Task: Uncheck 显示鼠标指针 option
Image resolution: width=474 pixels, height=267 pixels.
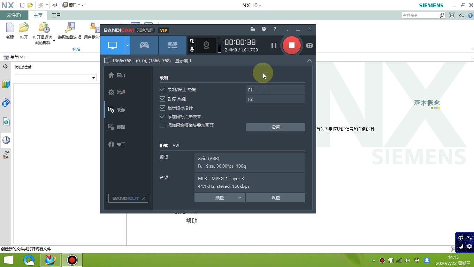Action: pos(162,108)
